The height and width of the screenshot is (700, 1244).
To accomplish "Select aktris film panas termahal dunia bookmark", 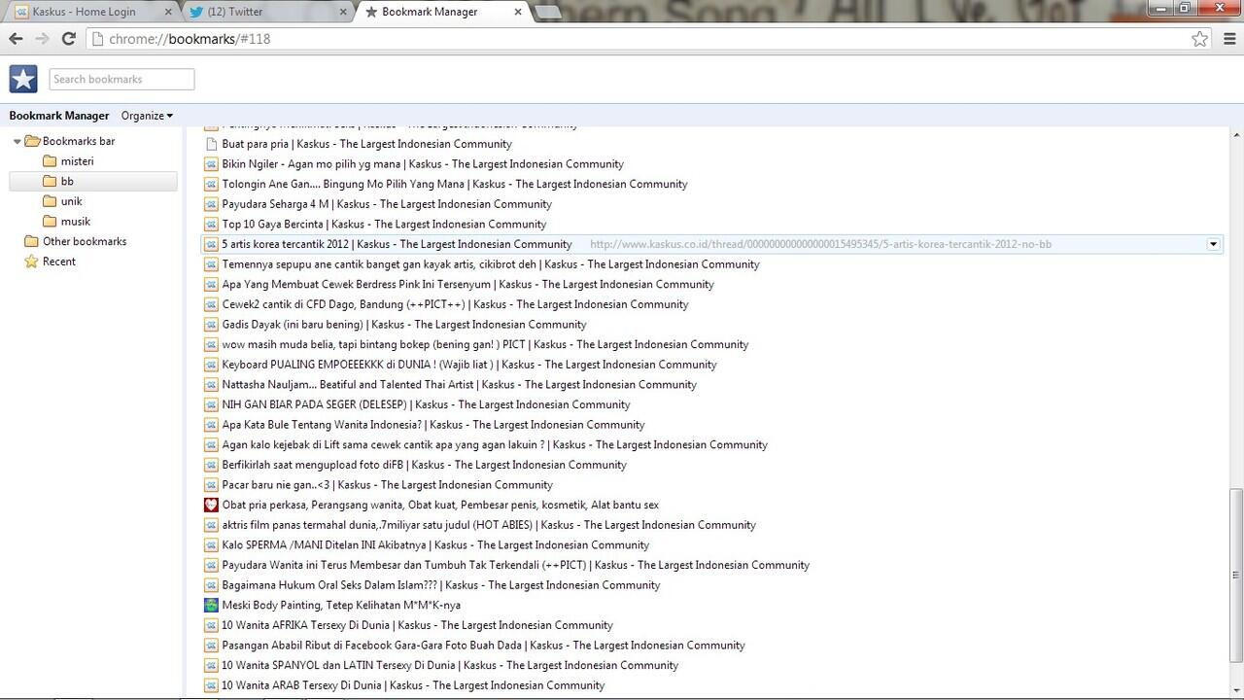I will (x=711, y=525).
